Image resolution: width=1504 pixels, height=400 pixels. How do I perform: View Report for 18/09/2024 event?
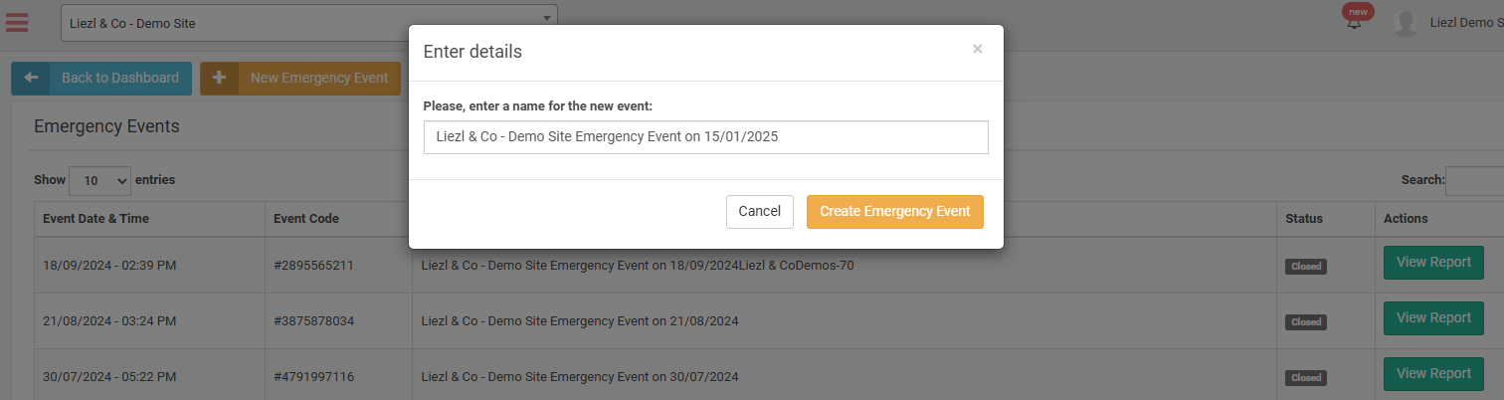1432,263
